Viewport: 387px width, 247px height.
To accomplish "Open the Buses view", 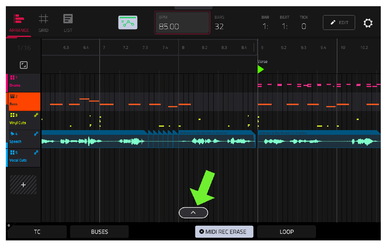I will [99, 232].
